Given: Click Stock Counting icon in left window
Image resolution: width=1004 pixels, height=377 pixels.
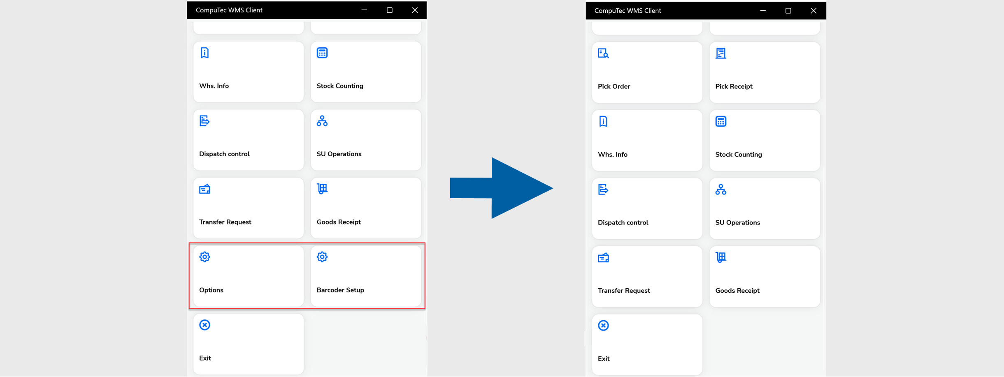Looking at the screenshot, I should point(322,53).
